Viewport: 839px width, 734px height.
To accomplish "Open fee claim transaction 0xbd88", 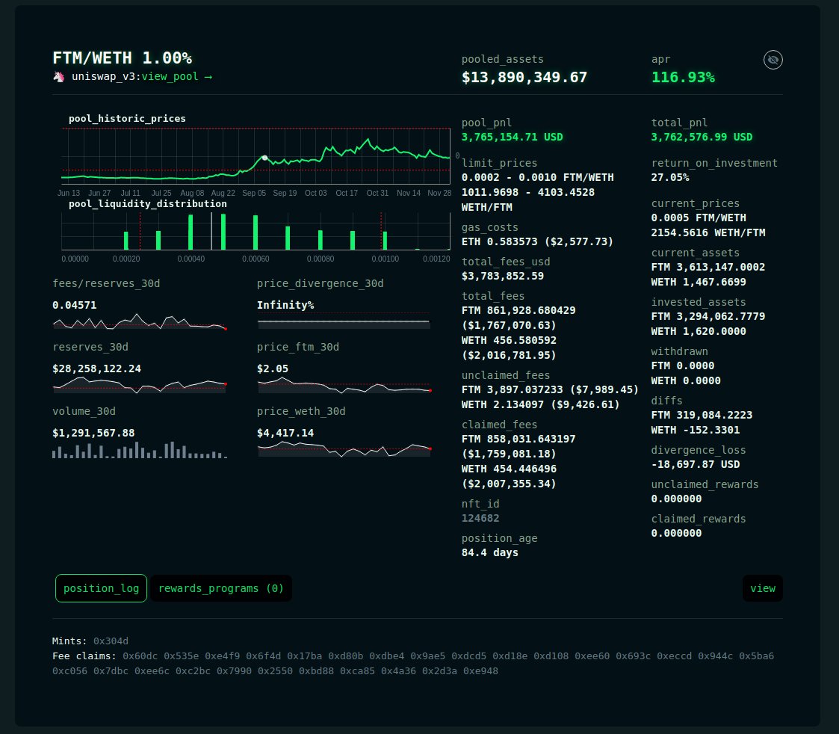I will pyautogui.click(x=316, y=670).
